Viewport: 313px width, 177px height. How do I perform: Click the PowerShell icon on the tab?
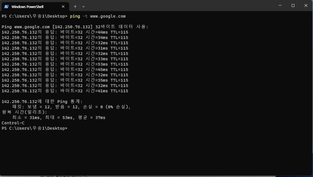pyautogui.click(x=6, y=6)
